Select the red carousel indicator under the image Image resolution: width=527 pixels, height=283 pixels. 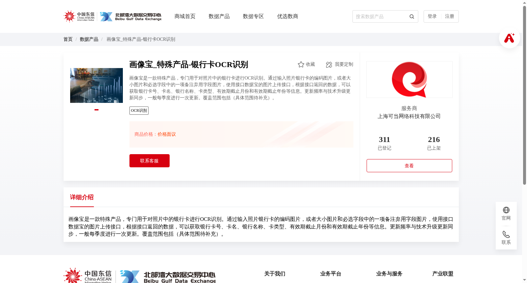pyautogui.click(x=97, y=110)
